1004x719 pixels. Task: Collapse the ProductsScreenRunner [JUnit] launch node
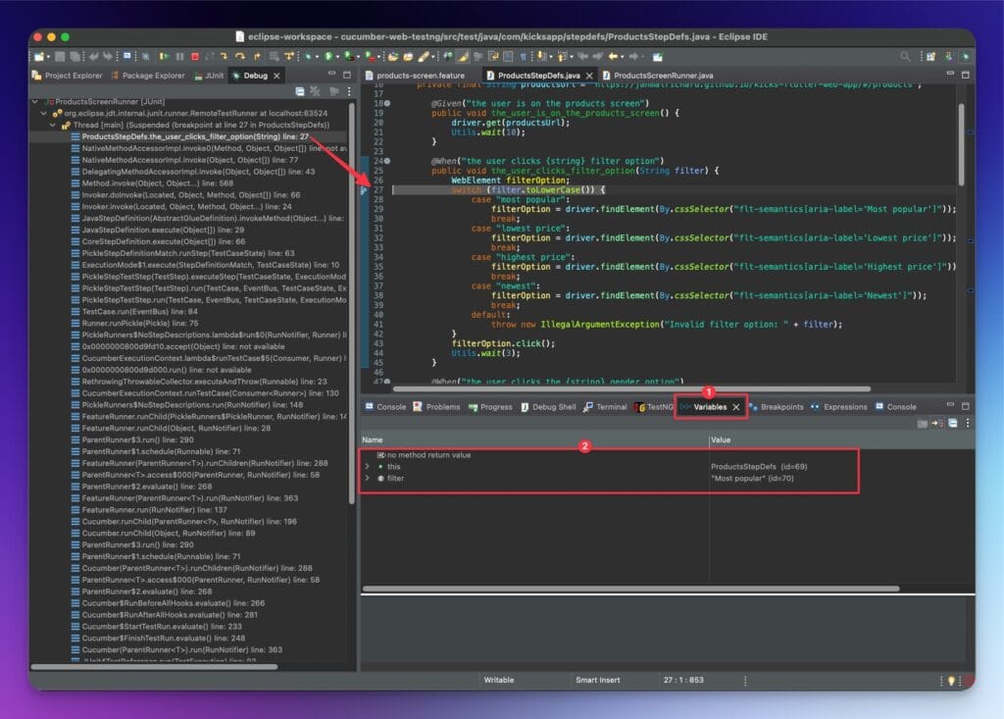point(34,101)
